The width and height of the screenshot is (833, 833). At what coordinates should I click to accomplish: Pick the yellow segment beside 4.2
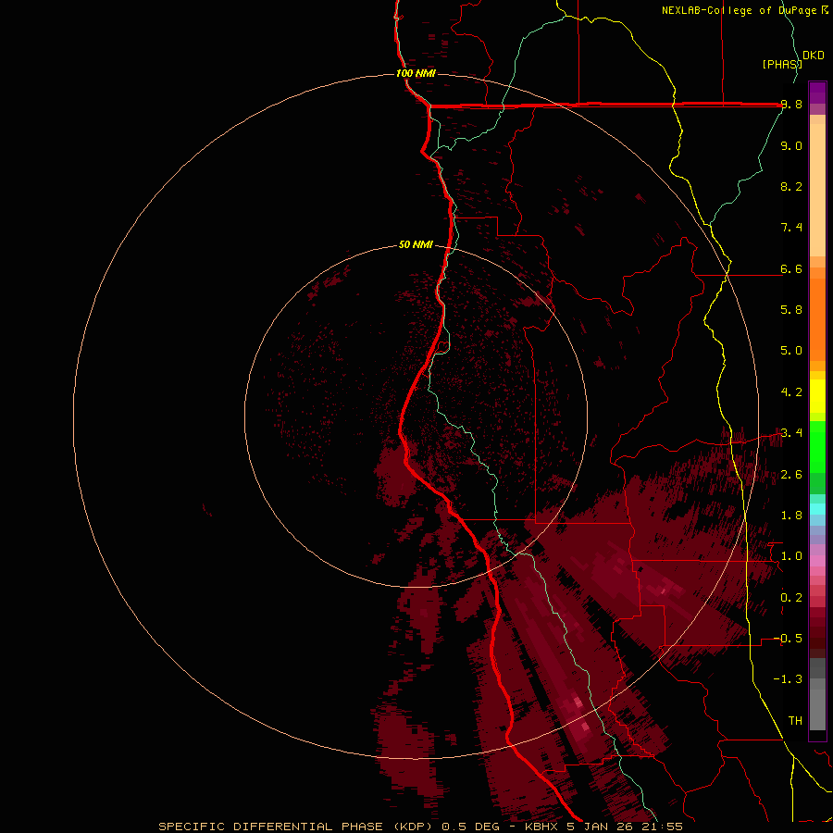(x=817, y=396)
